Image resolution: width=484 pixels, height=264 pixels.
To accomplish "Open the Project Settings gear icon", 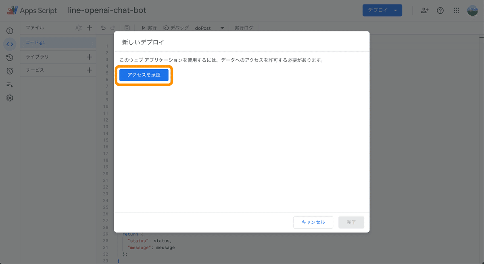I will [x=10, y=98].
